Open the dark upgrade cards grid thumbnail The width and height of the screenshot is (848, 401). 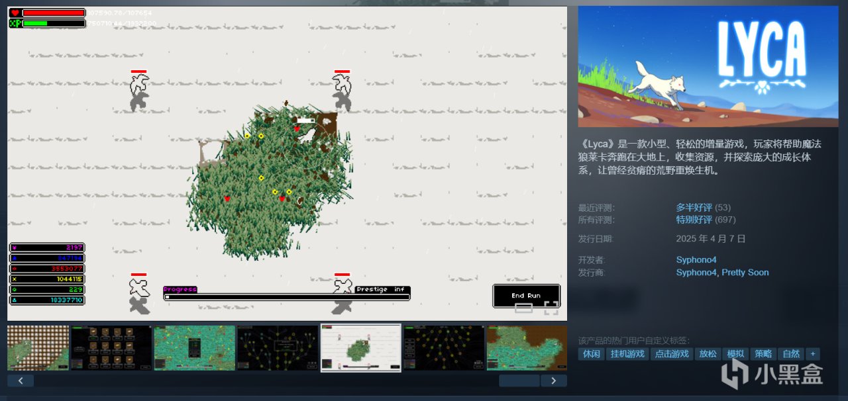pyautogui.click(x=111, y=347)
